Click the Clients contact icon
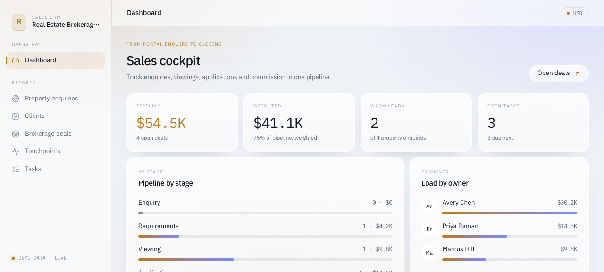Screen dimensions: 604x272 pos(16,116)
